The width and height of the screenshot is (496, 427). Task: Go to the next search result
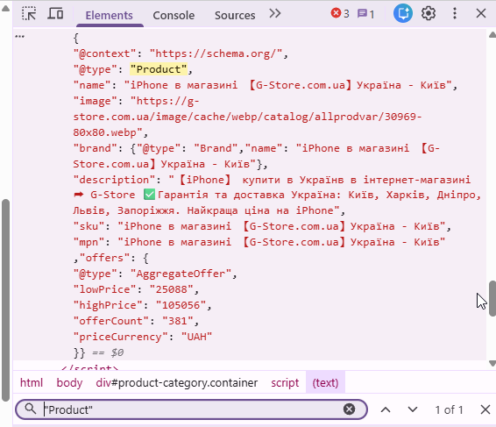[x=413, y=409]
